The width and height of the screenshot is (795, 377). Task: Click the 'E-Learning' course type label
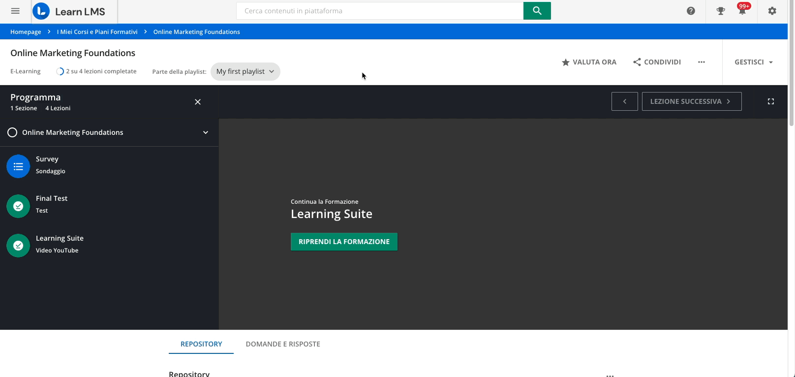(x=26, y=71)
